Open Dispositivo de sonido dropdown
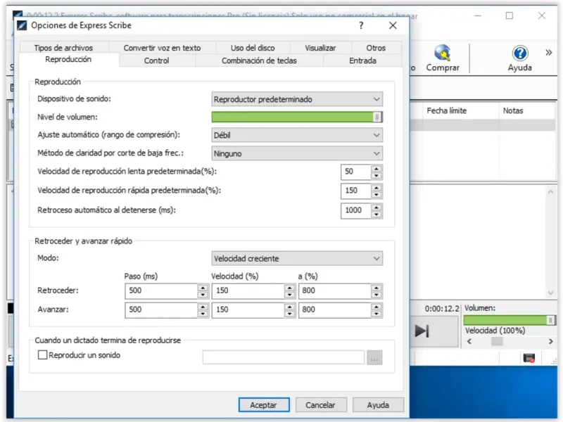563x422 pixels. [x=297, y=99]
